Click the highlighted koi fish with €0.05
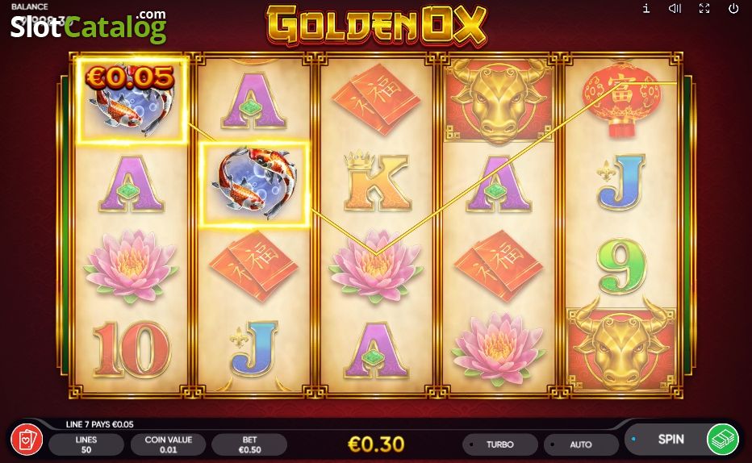Screen dimensions: 752x463 (132, 100)
